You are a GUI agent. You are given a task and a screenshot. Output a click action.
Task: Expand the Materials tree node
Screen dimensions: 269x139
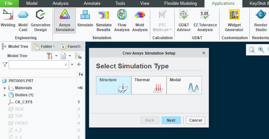click(5, 88)
